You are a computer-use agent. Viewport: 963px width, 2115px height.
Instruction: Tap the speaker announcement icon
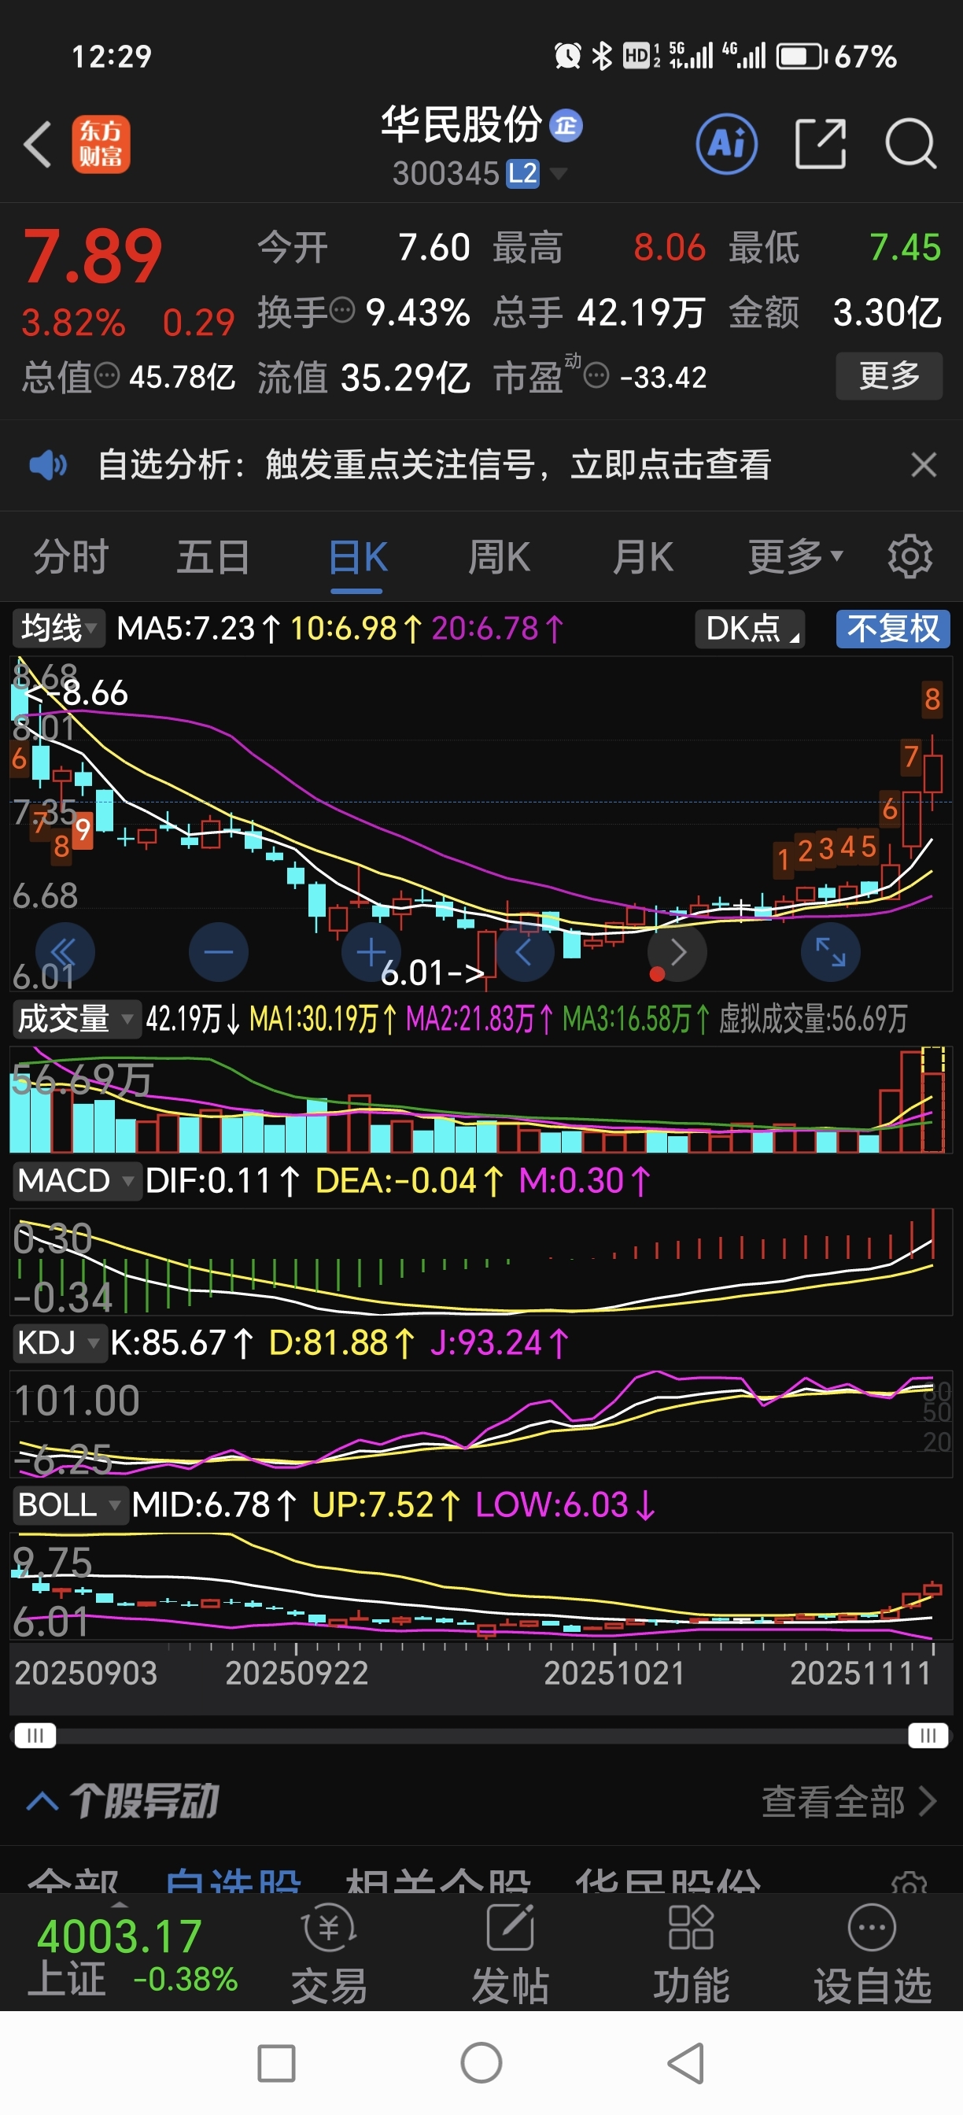(x=48, y=465)
